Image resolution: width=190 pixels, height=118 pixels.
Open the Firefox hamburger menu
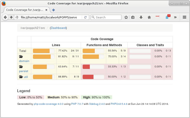184,17
